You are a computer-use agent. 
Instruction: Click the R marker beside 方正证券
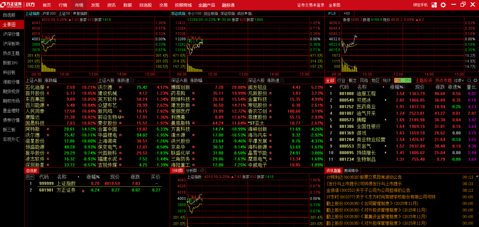pyautogui.click(x=83, y=191)
